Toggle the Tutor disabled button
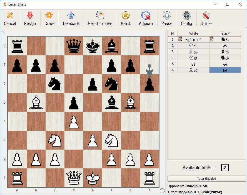 tap(207, 179)
